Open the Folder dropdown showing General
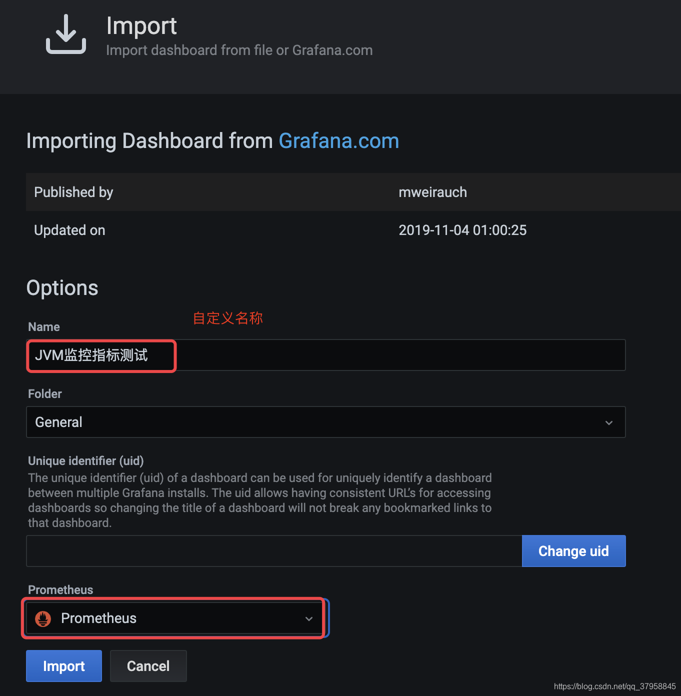The image size is (681, 696). [326, 422]
